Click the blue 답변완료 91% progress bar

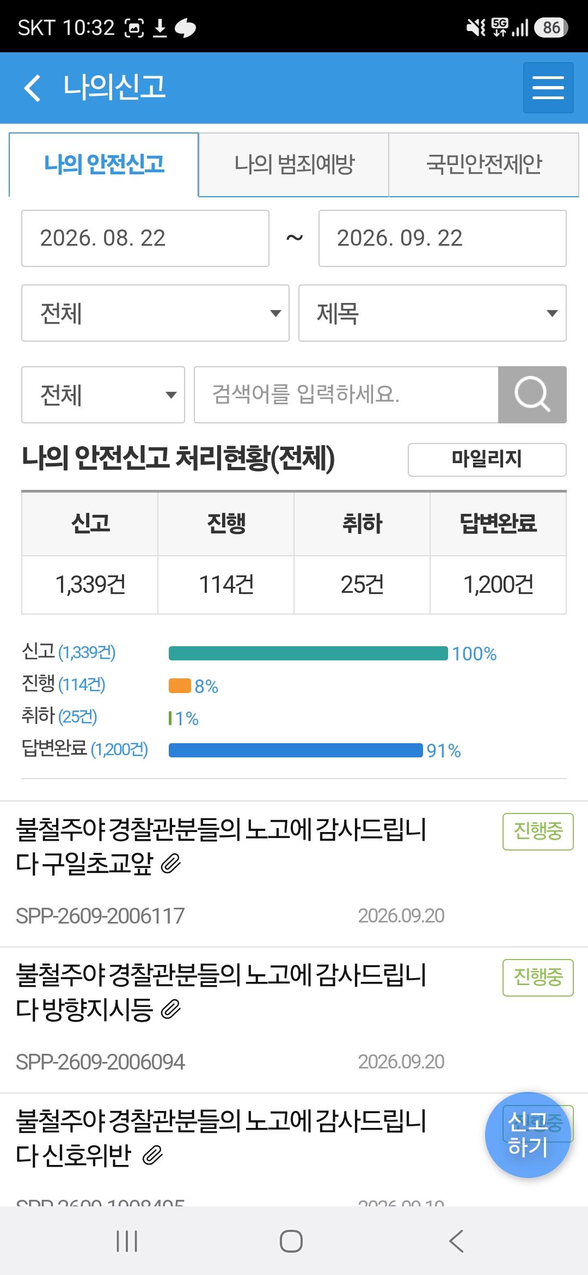[x=296, y=750]
